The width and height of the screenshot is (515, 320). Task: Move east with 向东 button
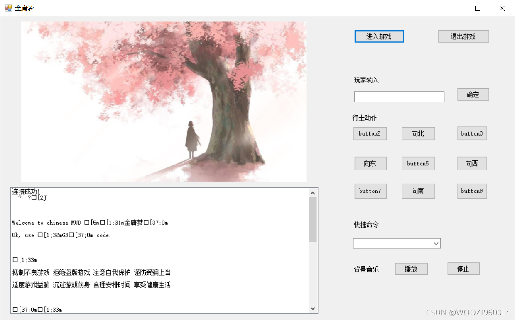pyautogui.click(x=370, y=163)
